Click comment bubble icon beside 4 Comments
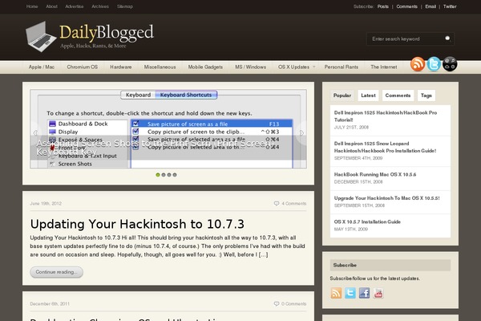The image size is (481, 321). [x=277, y=203]
